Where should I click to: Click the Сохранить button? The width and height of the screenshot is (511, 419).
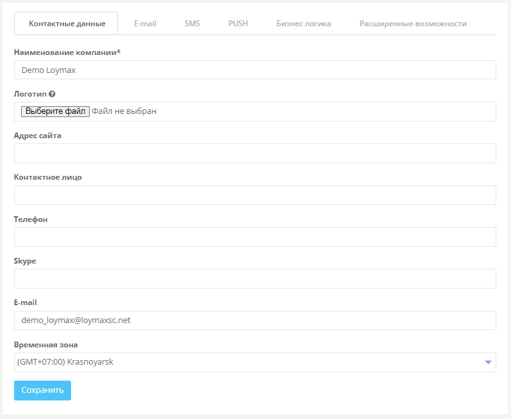(42, 390)
